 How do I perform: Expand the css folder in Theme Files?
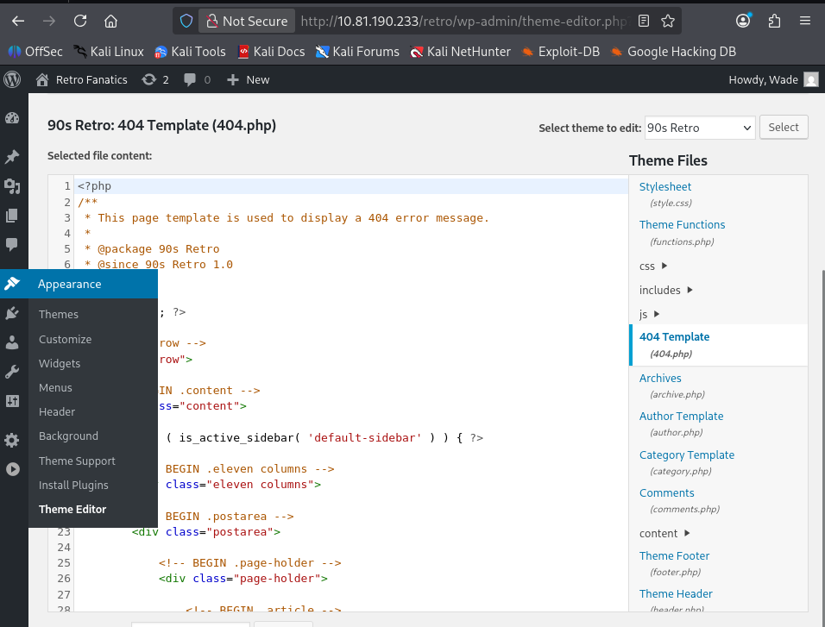tap(654, 266)
